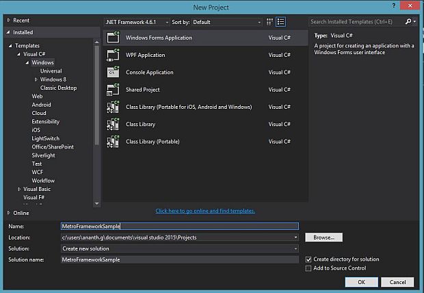Pick the Shared Project template icon
Viewport: 424px width, 293px height.
coord(114,90)
